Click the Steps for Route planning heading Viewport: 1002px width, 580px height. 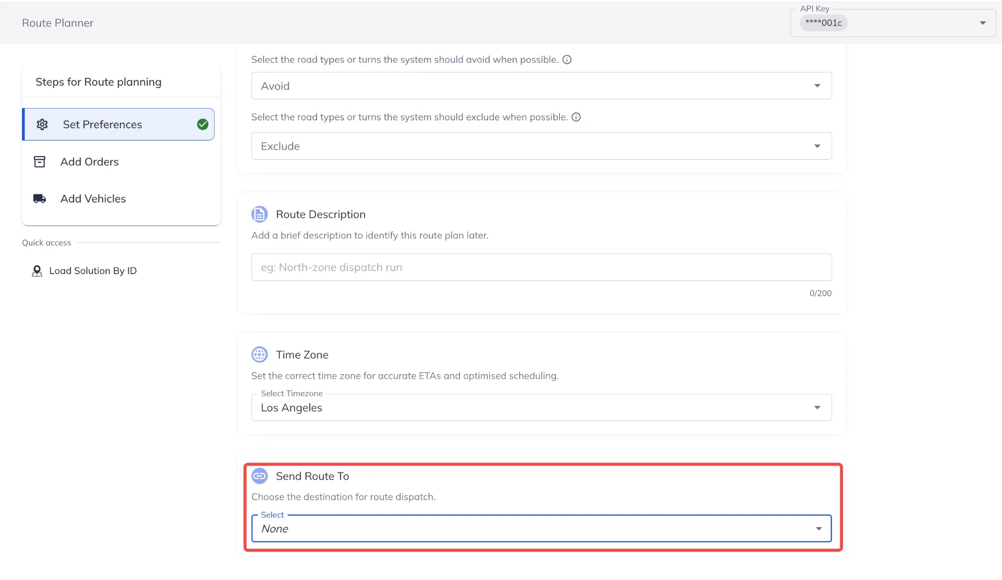pos(98,82)
